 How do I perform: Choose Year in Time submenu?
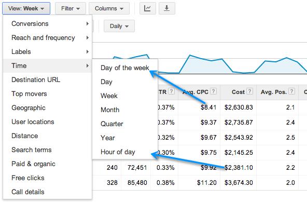[125, 138]
